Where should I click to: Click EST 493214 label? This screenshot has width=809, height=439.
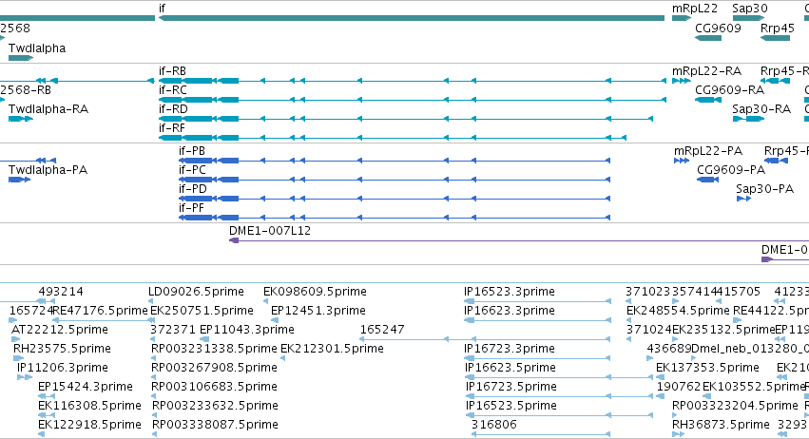tap(61, 292)
